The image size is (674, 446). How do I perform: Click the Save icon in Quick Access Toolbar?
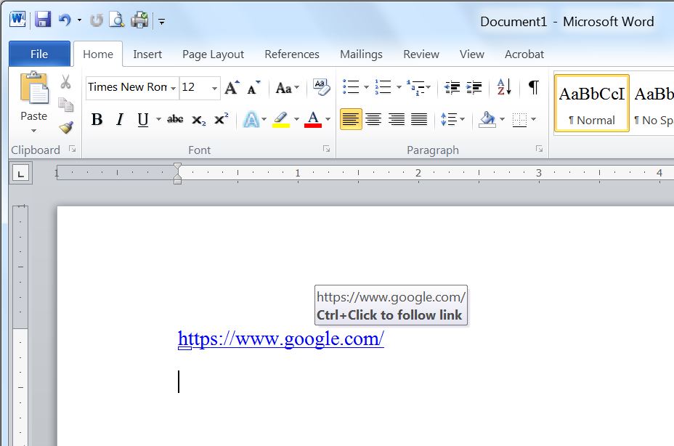click(x=43, y=20)
